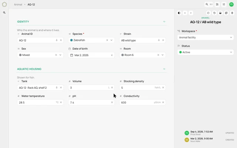
Task: Click the microphone icon in Tank
Action: tap(57, 87)
